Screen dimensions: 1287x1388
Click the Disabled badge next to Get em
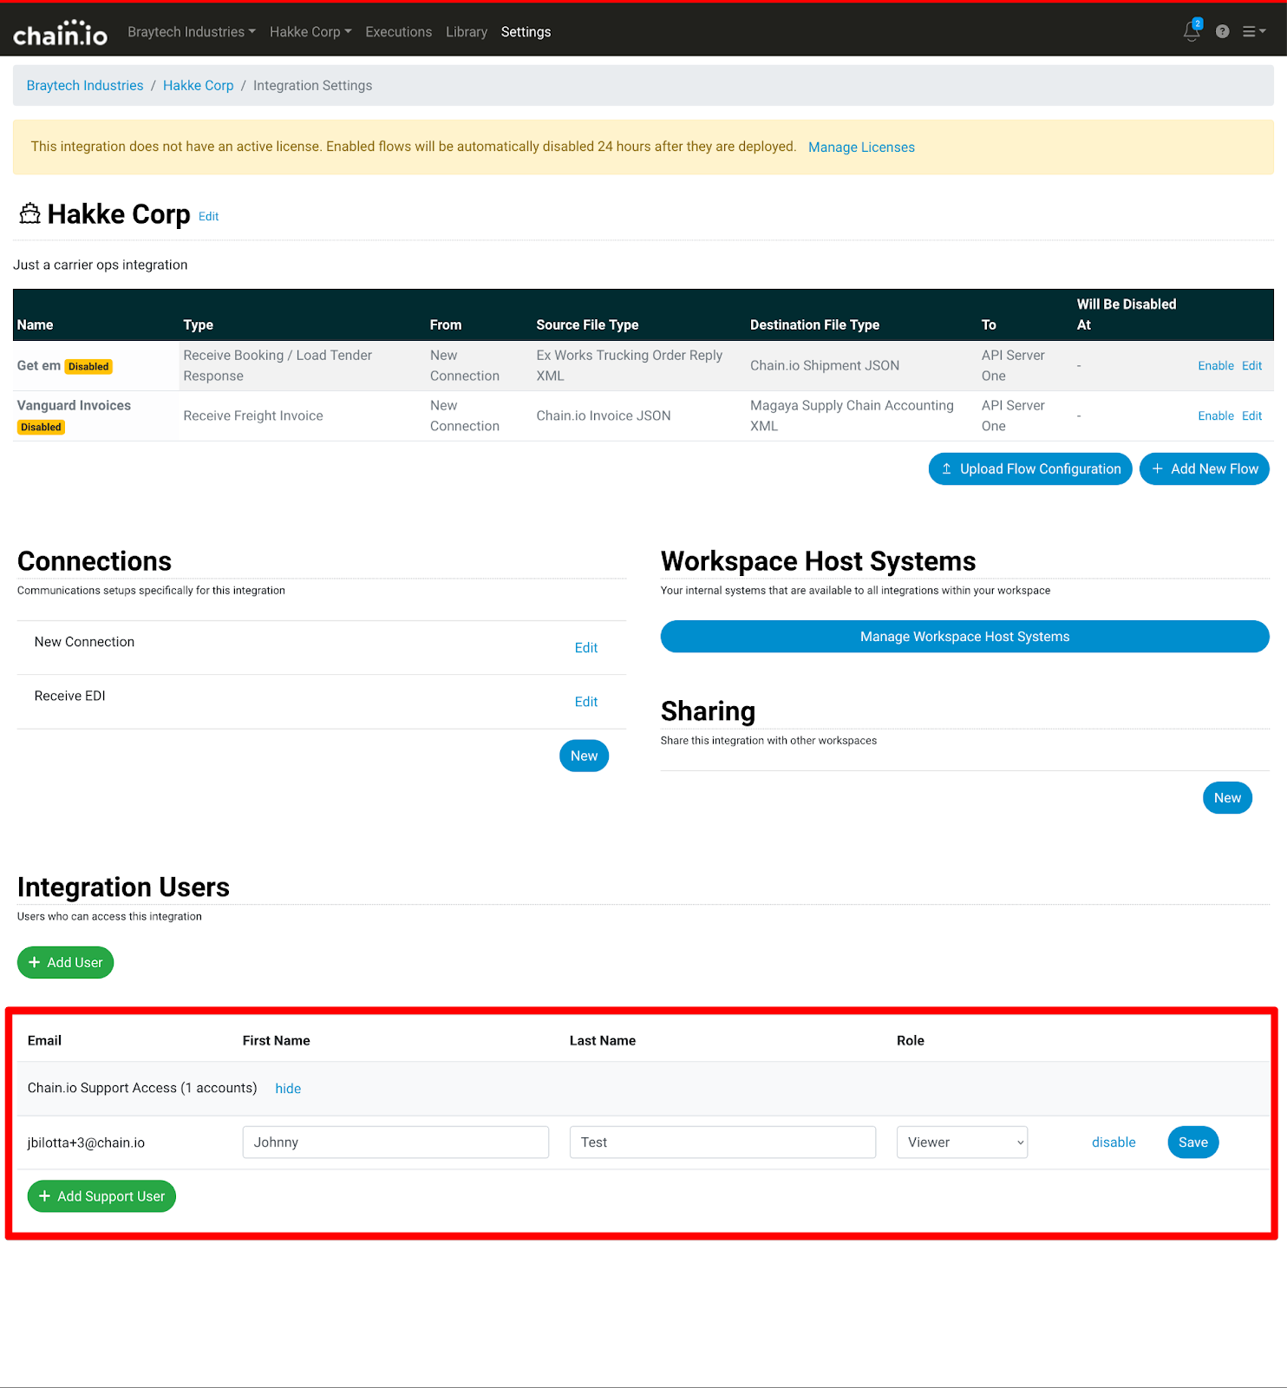pyautogui.click(x=88, y=367)
